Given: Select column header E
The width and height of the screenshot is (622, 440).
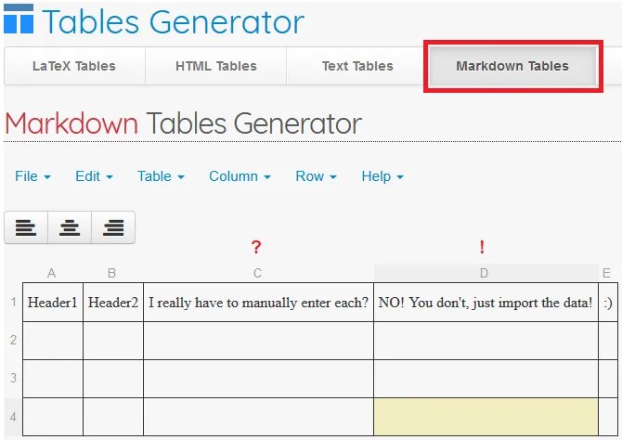Looking at the screenshot, I should (606, 273).
